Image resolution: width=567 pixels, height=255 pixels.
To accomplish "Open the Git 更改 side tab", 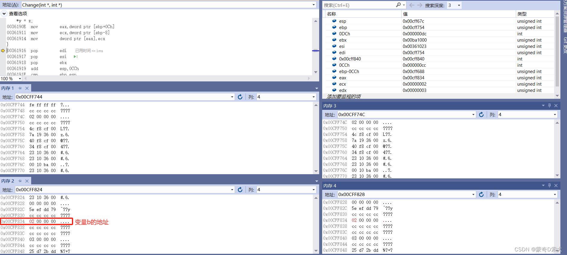I will pos(565,45).
